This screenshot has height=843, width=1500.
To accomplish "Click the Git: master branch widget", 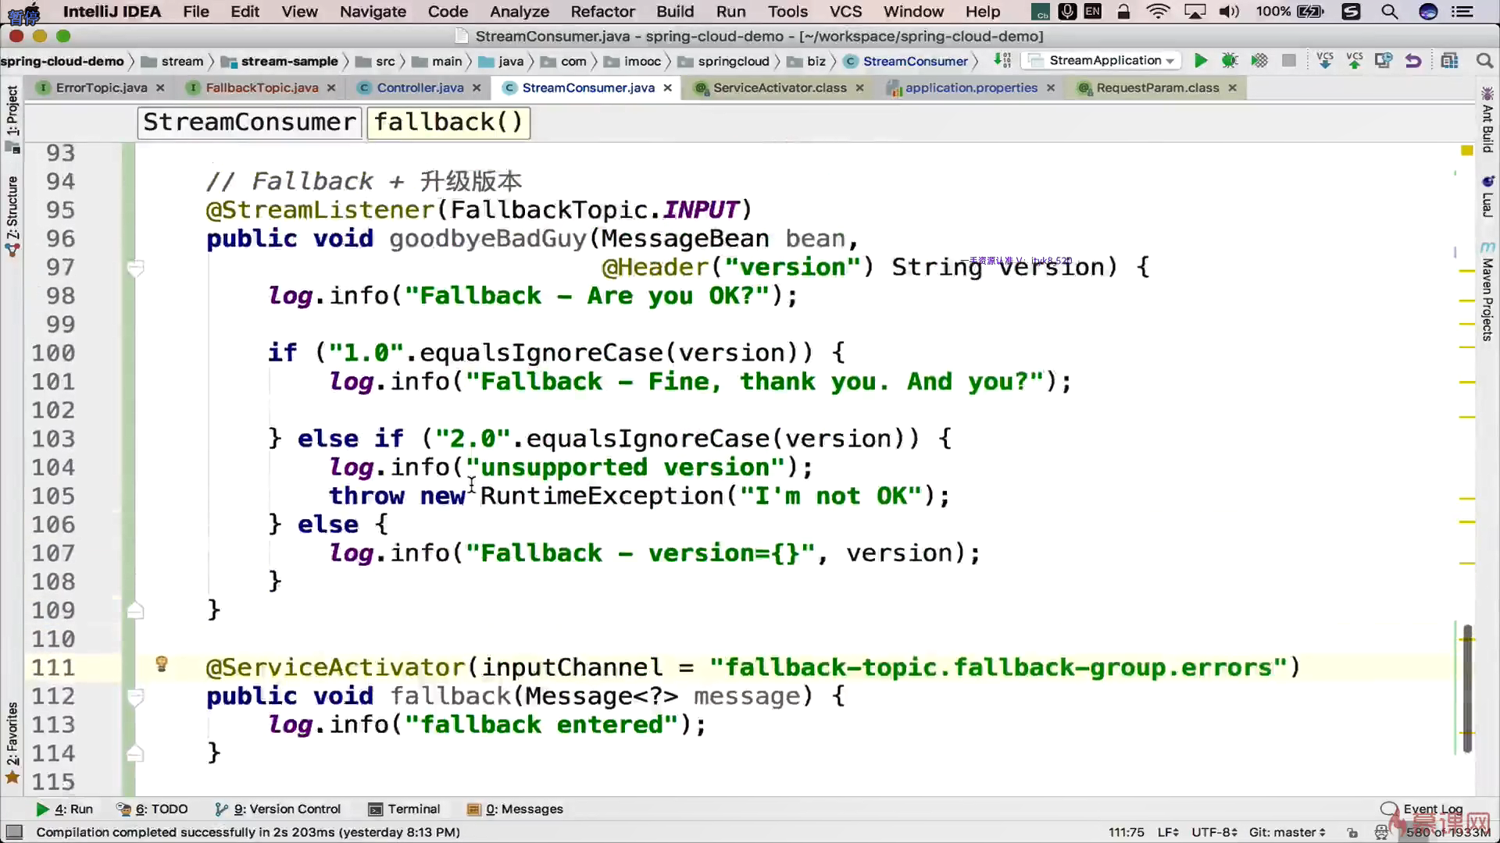I will point(1286,833).
